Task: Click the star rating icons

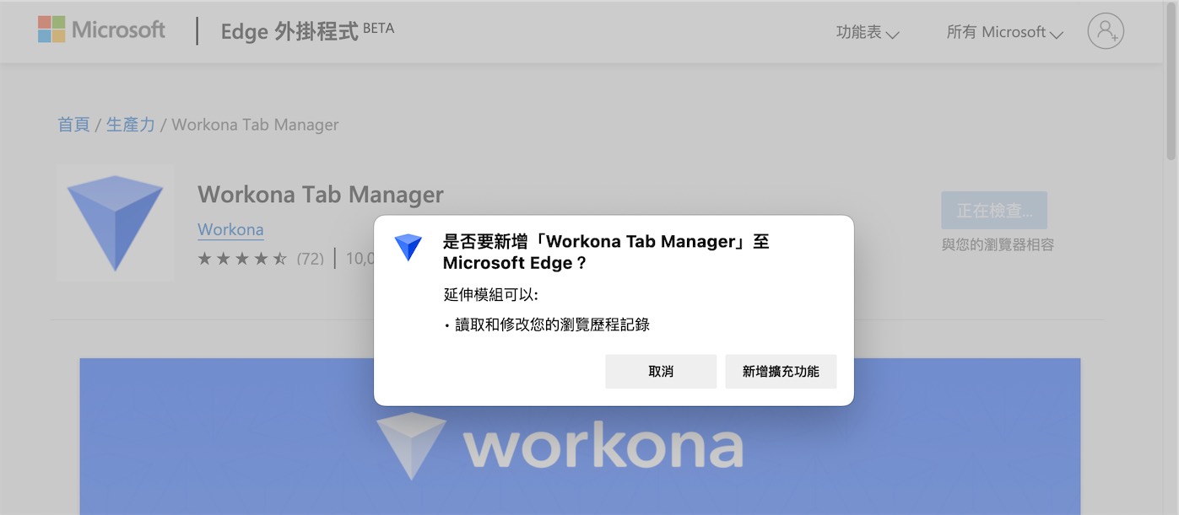Action: 242,258
